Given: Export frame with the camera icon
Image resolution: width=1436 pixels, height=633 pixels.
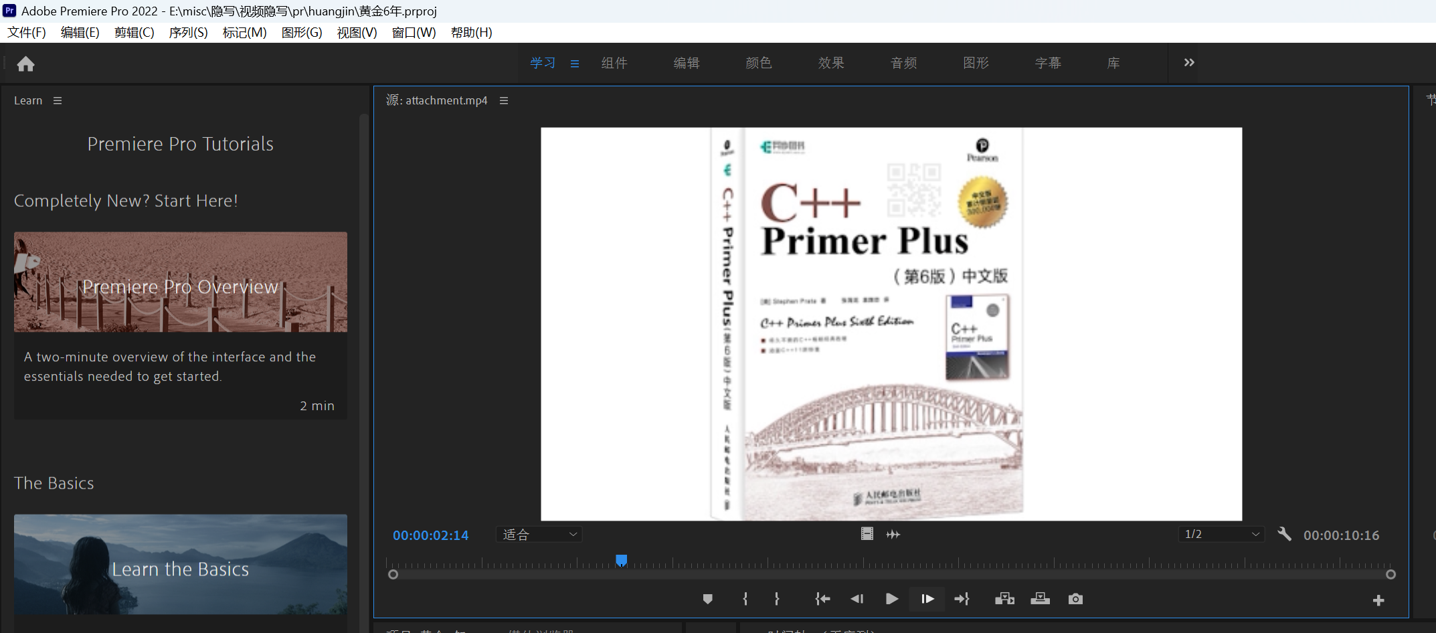Looking at the screenshot, I should point(1075,599).
